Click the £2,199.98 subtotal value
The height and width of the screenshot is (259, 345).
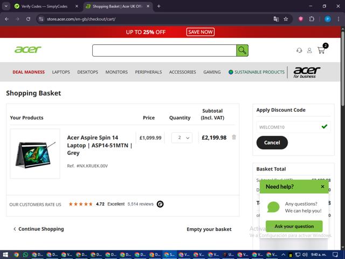(x=214, y=138)
